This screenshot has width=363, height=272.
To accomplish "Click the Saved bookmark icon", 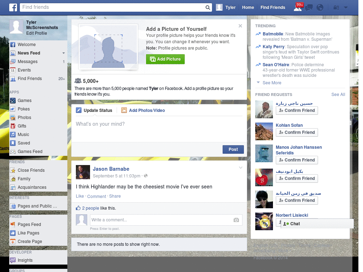I will pyautogui.click(x=13, y=143).
